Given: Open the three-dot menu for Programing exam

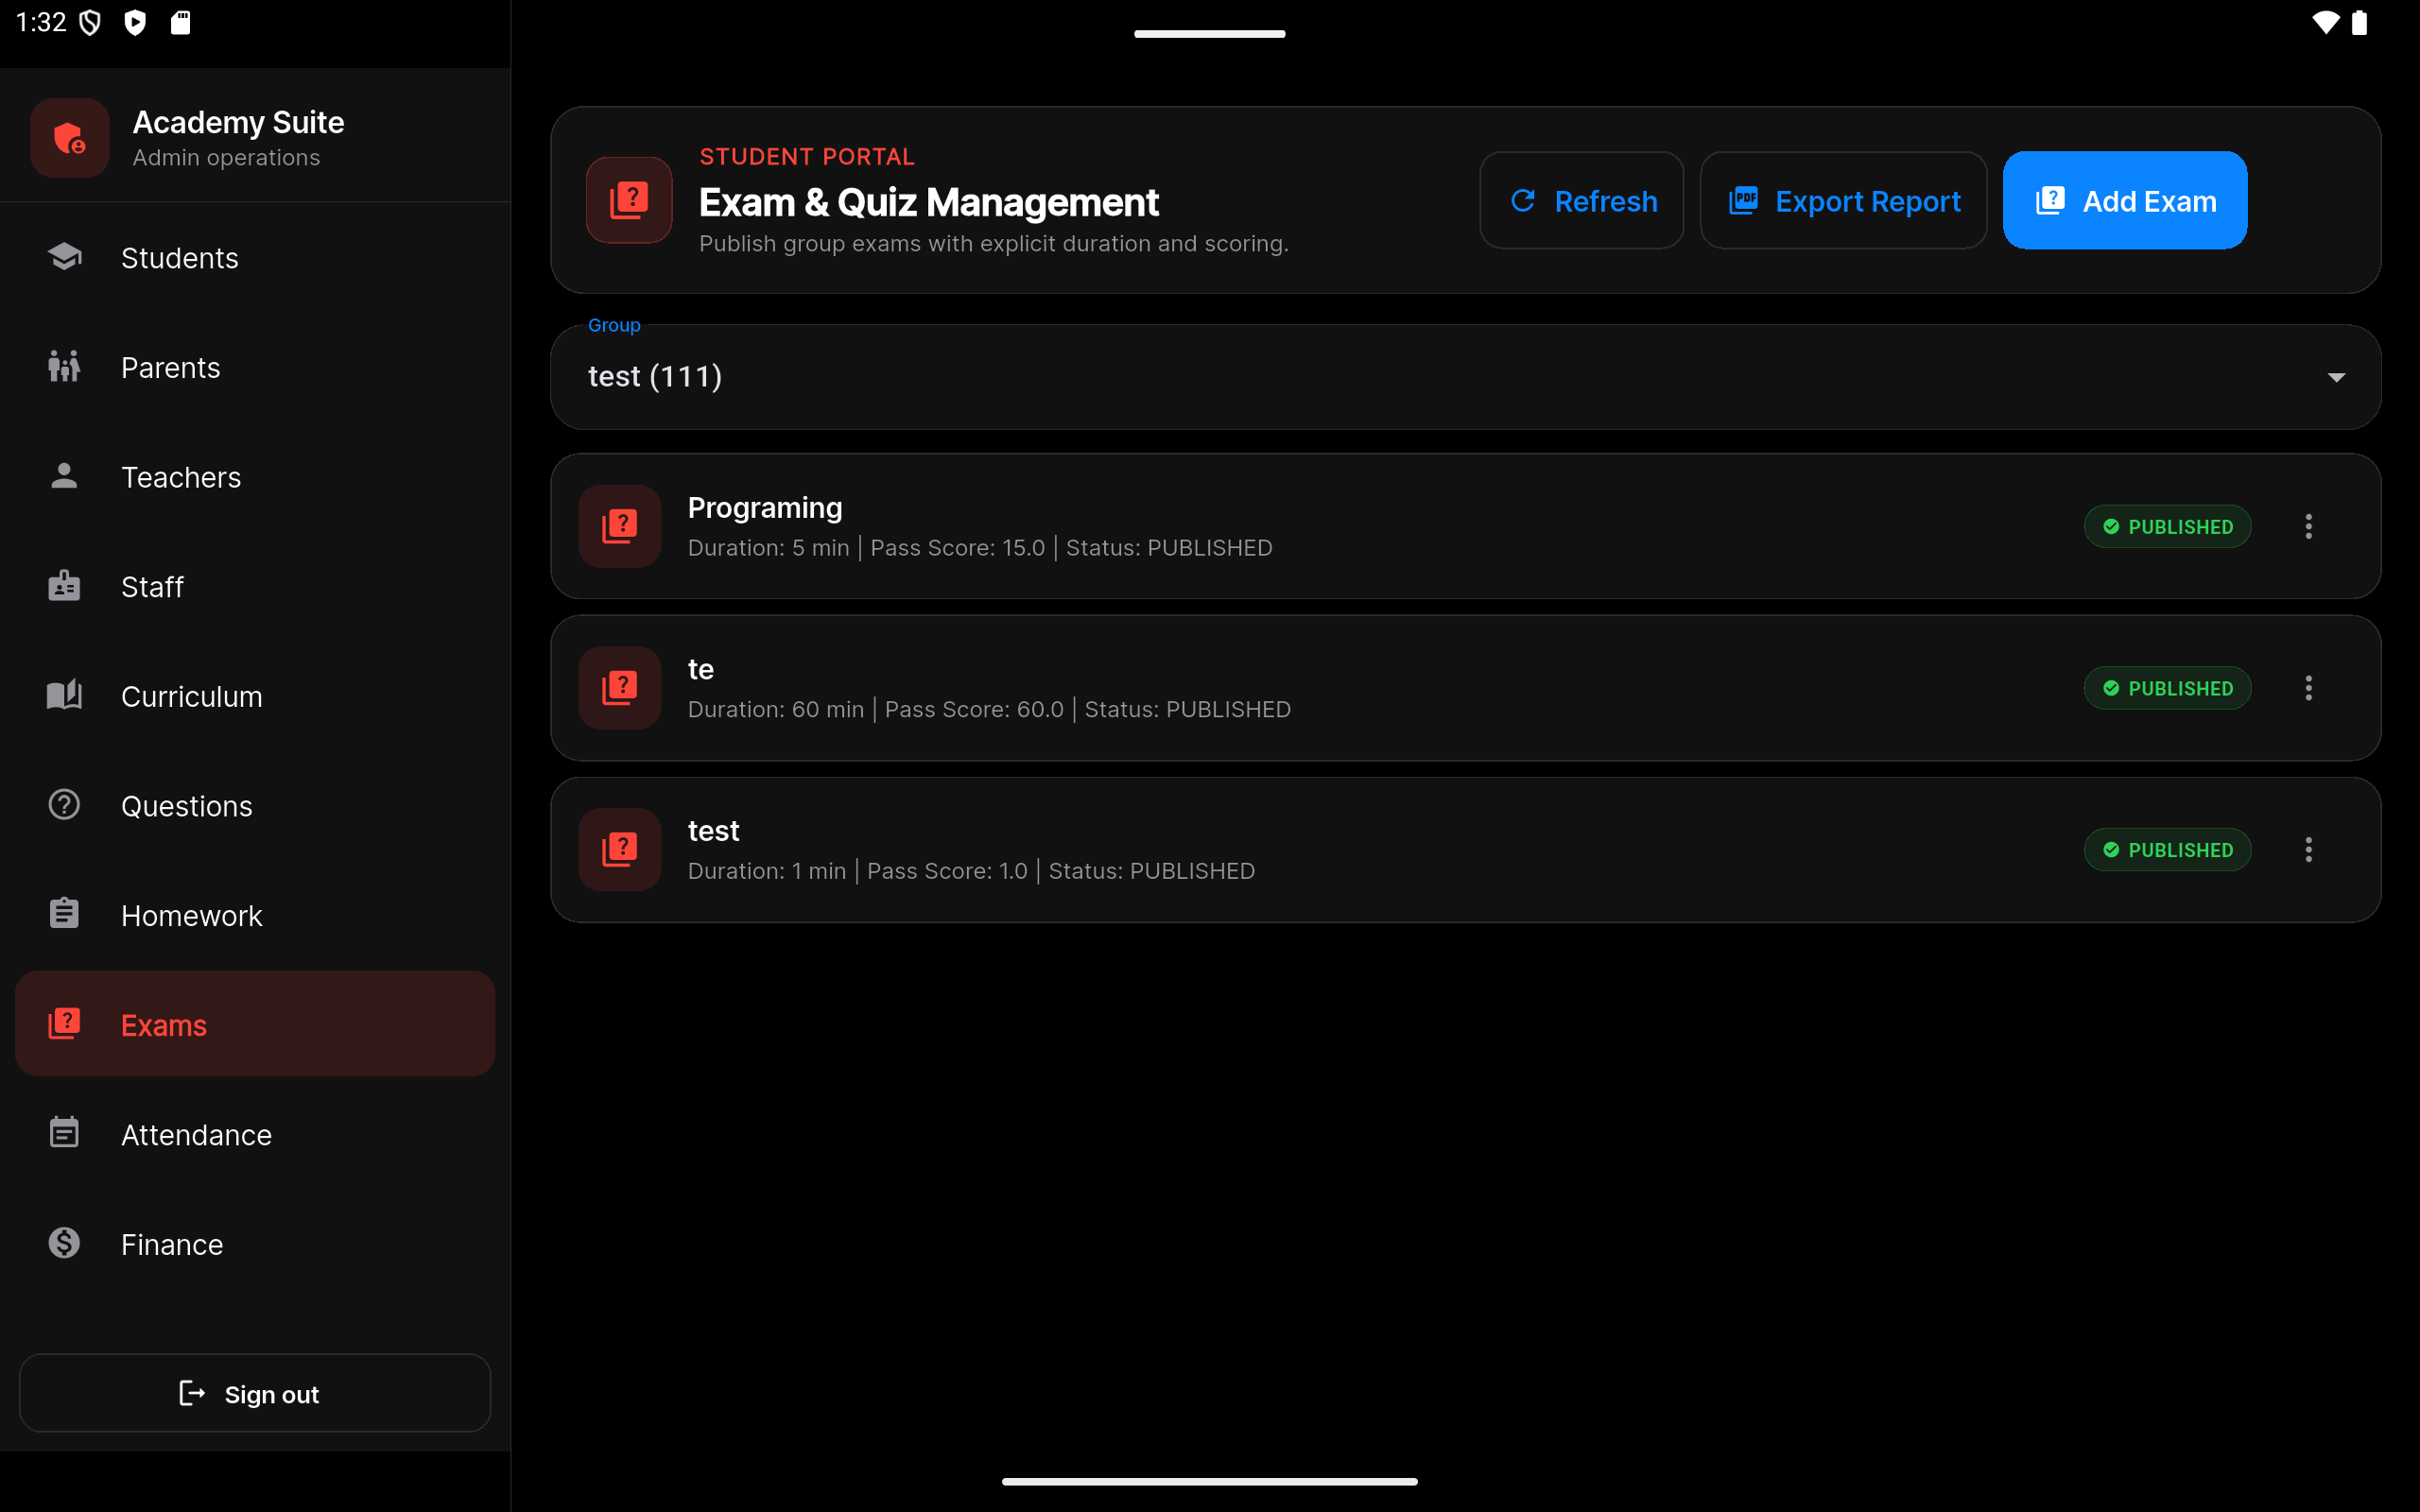Looking at the screenshot, I should tap(2309, 526).
